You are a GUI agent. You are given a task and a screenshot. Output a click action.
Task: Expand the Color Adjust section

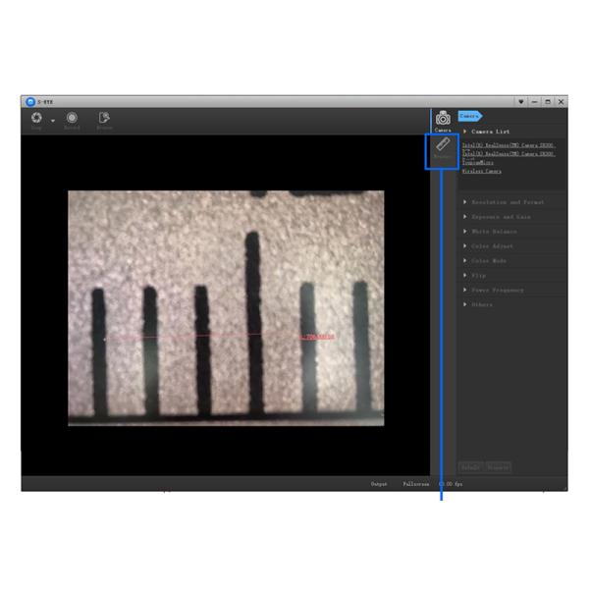click(x=493, y=246)
